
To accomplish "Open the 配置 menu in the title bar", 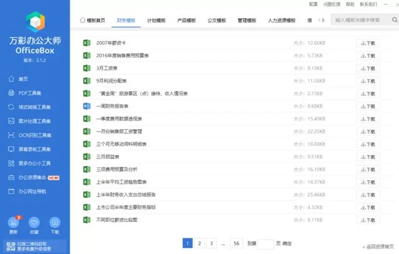I will pos(313,4).
